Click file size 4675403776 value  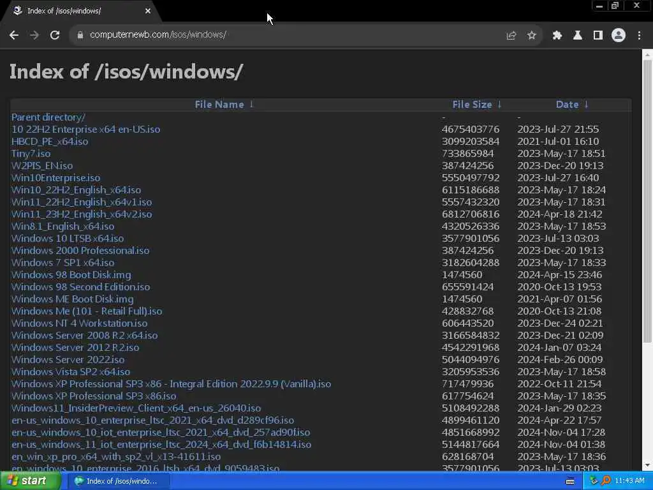click(x=471, y=129)
